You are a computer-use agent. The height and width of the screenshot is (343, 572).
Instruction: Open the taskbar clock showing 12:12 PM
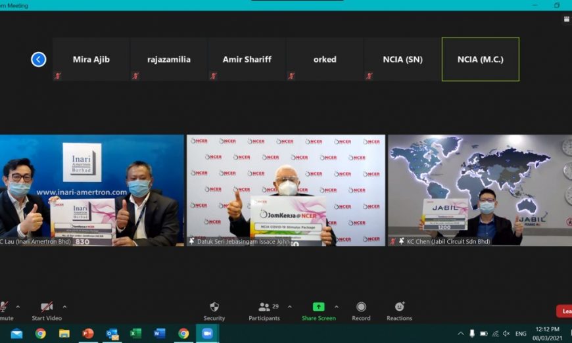pos(547,334)
